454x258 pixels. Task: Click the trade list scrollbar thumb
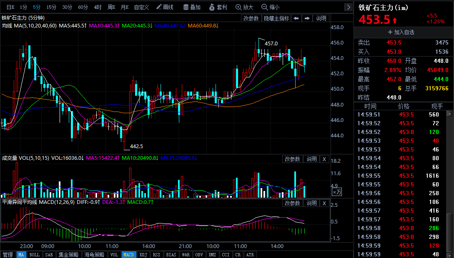pos(450,234)
